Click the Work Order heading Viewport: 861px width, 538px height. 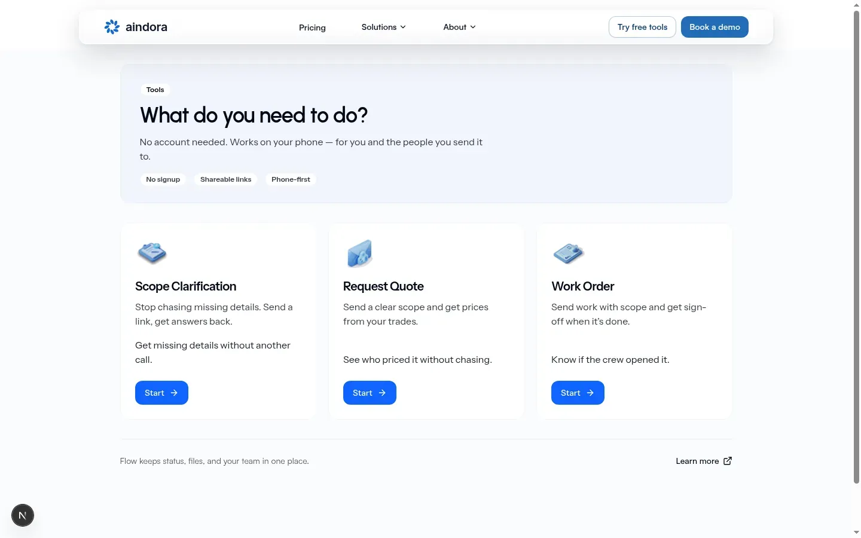pos(582,286)
